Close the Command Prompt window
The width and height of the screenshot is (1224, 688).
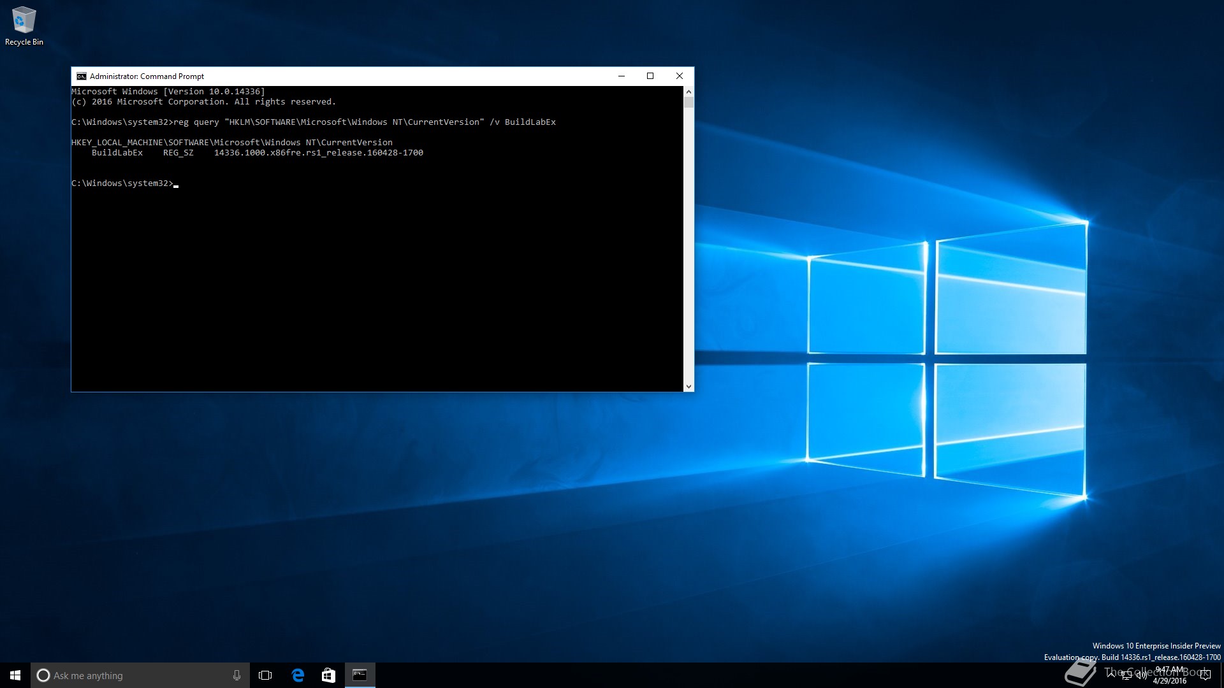pos(680,76)
